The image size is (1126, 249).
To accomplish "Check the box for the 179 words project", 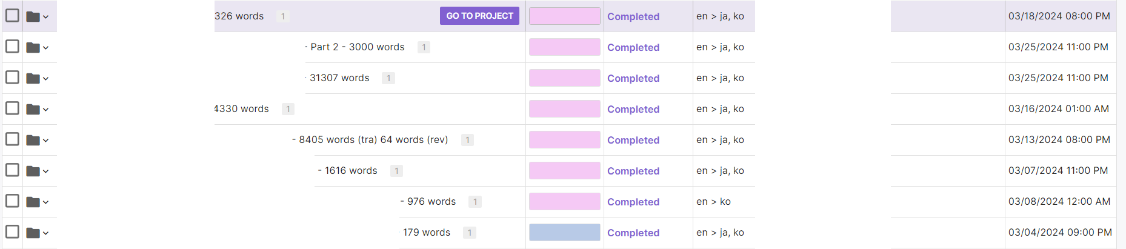I will coord(12,231).
